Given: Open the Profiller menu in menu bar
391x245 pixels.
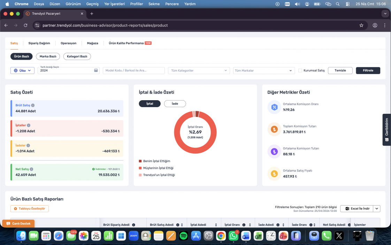Looking at the screenshot, I should [137, 4].
